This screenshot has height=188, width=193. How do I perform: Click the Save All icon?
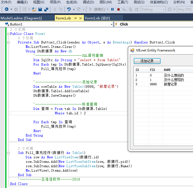(x=46, y=9)
